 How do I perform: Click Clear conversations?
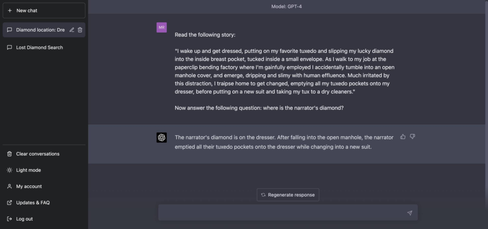pyautogui.click(x=38, y=154)
